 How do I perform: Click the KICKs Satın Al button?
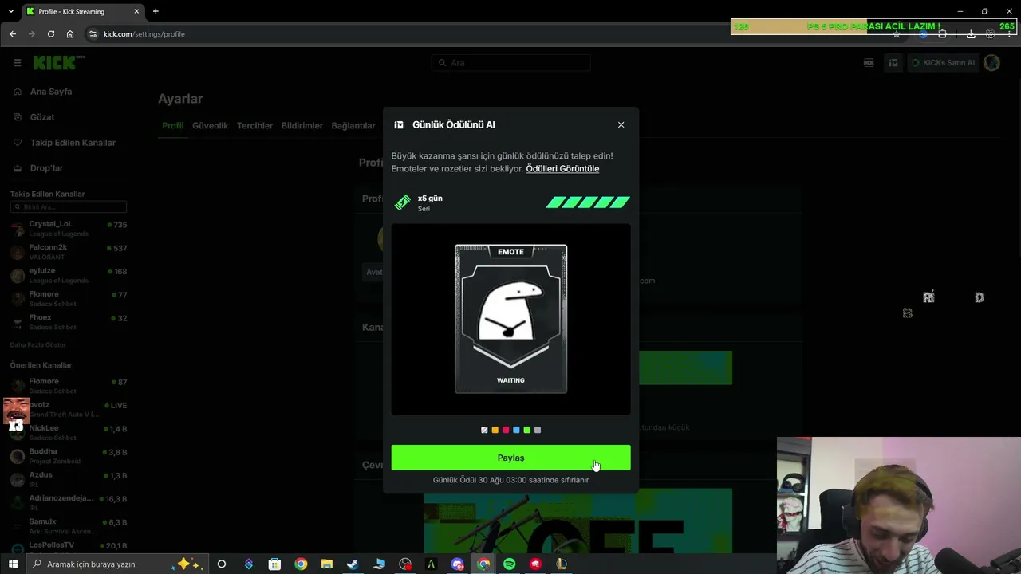(x=943, y=63)
